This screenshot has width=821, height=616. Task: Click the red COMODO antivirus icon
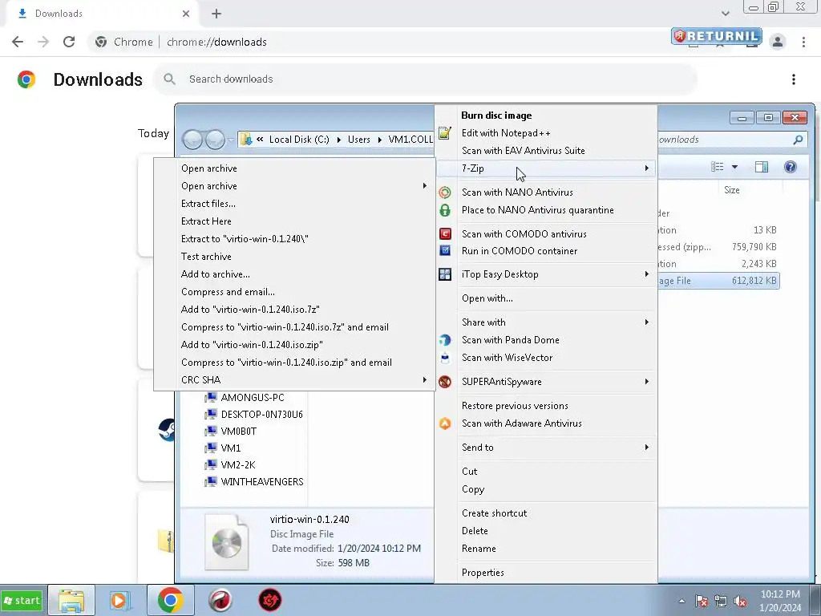[444, 233]
